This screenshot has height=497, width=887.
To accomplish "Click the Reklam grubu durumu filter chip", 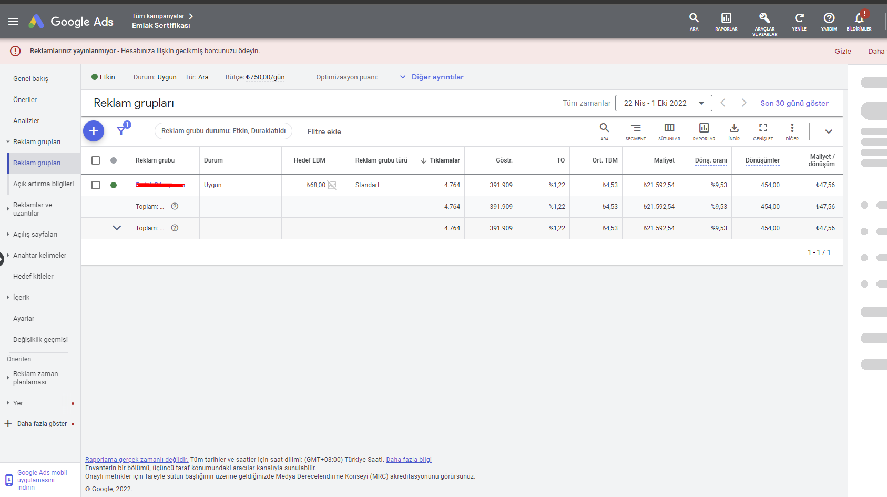I will click(x=223, y=131).
